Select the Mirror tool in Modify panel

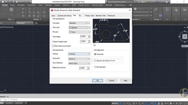34,12
